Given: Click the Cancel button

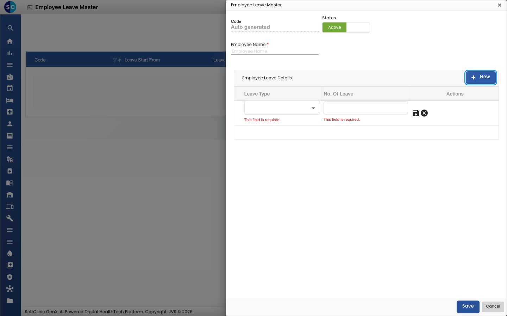Looking at the screenshot, I should click(x=493, y=307).
